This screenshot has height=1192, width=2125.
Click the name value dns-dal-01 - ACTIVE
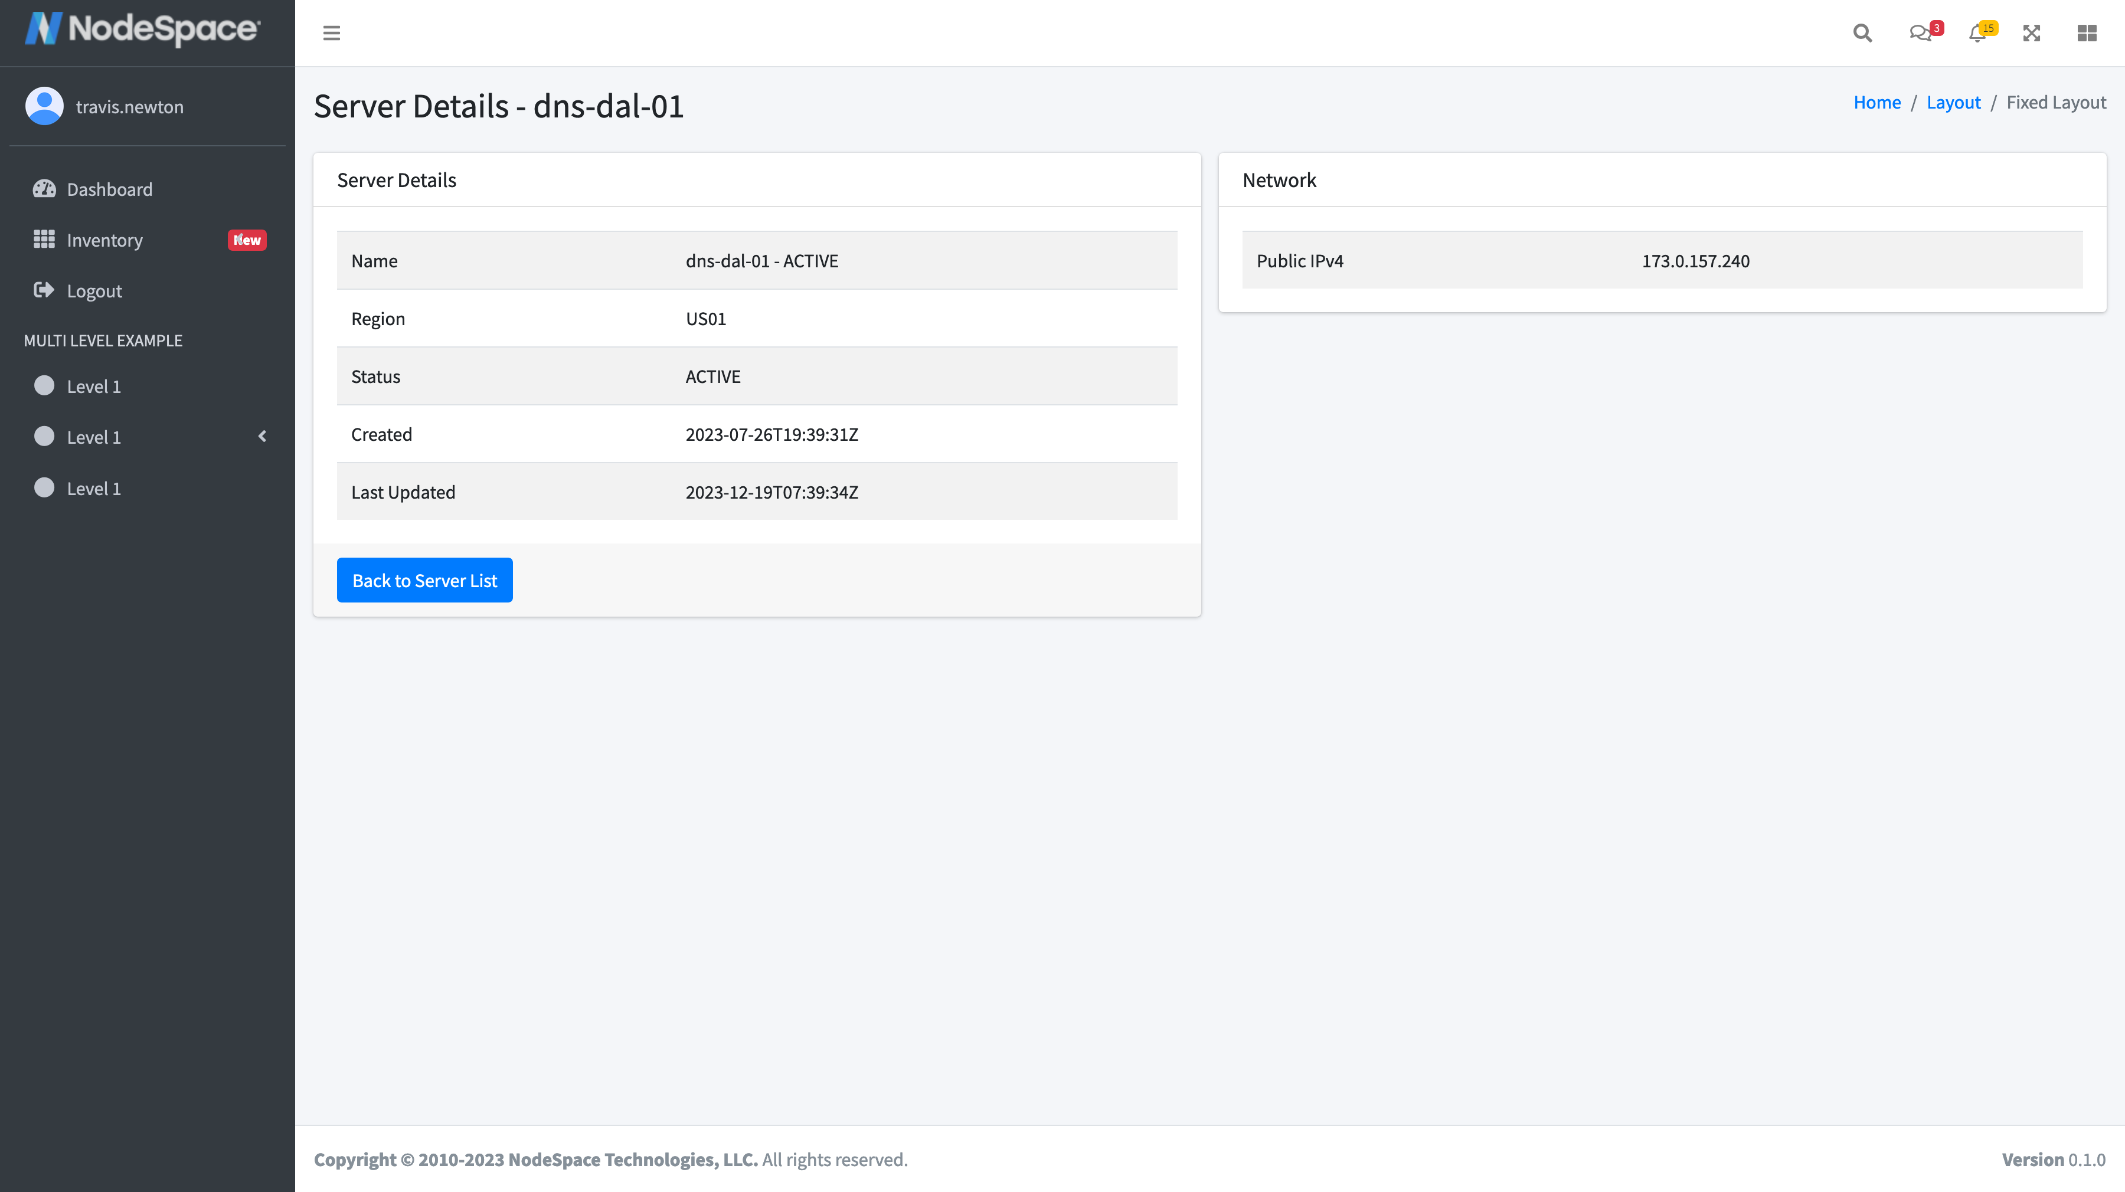[761, 261]
